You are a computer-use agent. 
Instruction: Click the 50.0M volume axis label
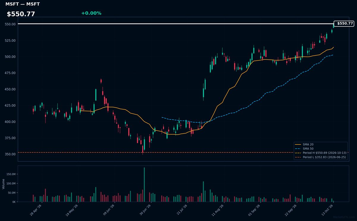pos(12,193)
